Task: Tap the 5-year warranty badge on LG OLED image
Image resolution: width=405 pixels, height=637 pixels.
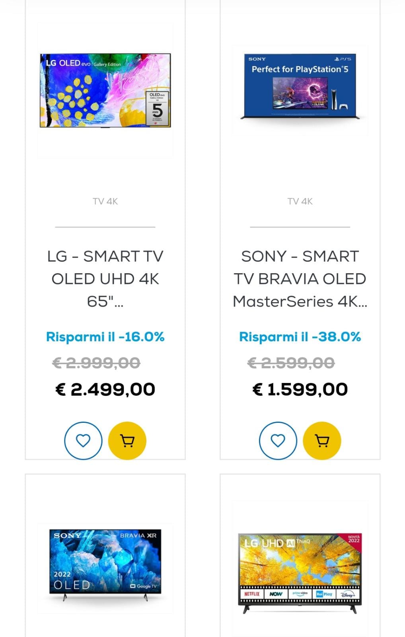Action: (x=157, y=108)
